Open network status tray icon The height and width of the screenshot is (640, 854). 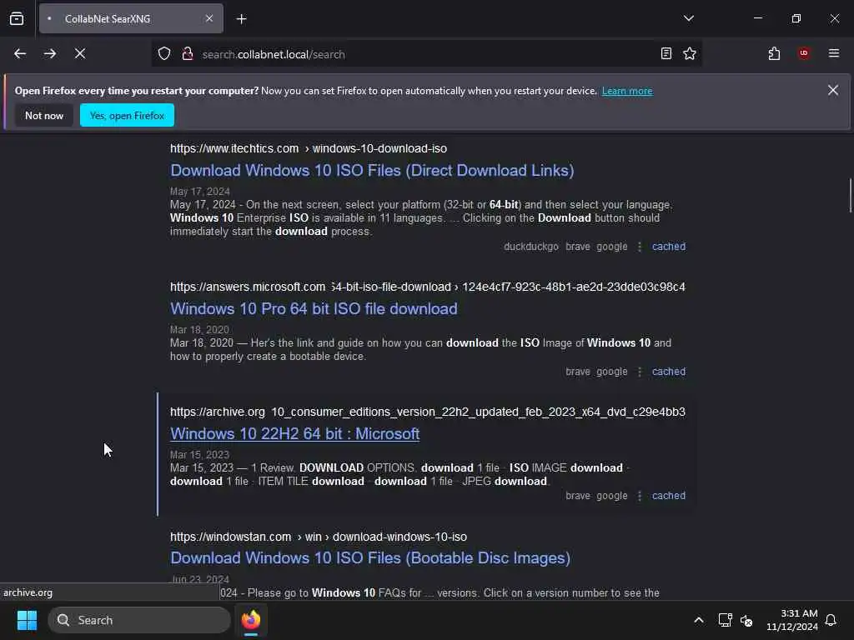(725, 620)
